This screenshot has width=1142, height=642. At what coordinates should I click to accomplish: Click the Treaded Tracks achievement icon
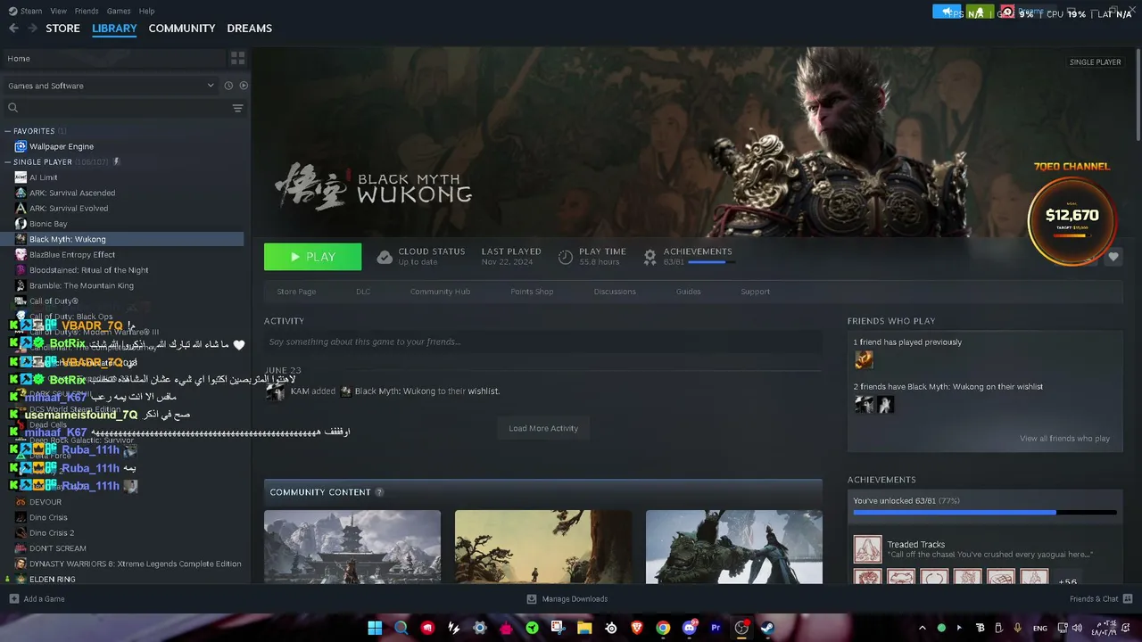(867, 549)
